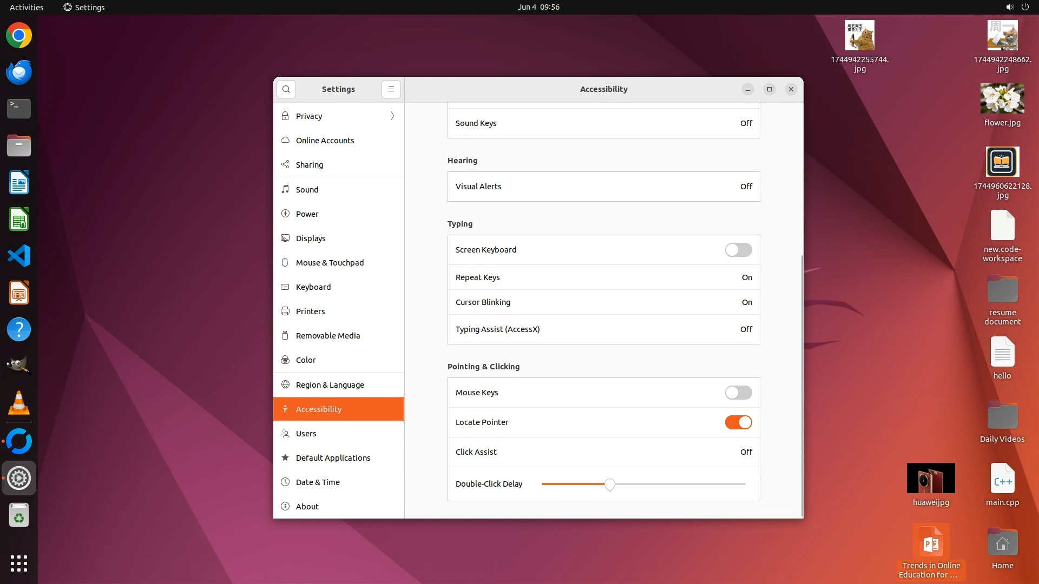Click the Displays monitor icon in sidebar

tap(285, 238)
